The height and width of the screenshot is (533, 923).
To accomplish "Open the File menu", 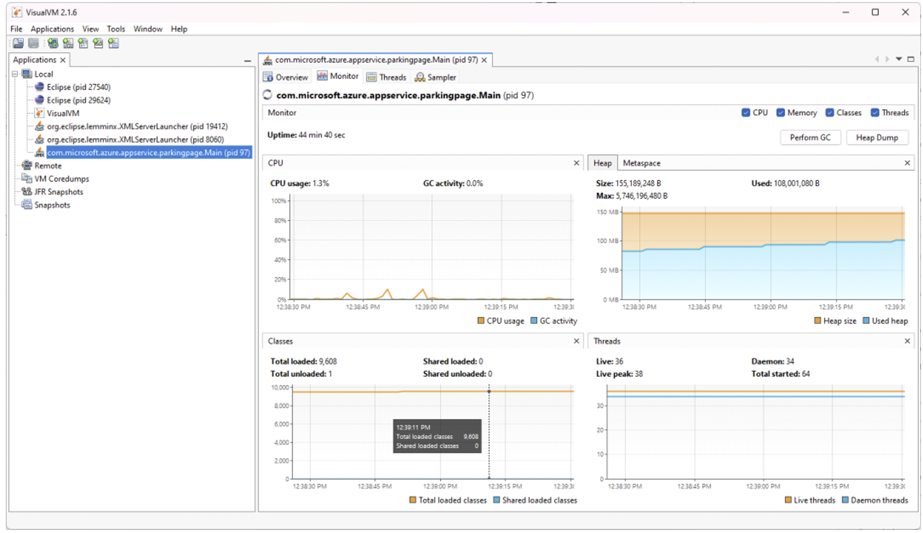I will coord(16,29).
